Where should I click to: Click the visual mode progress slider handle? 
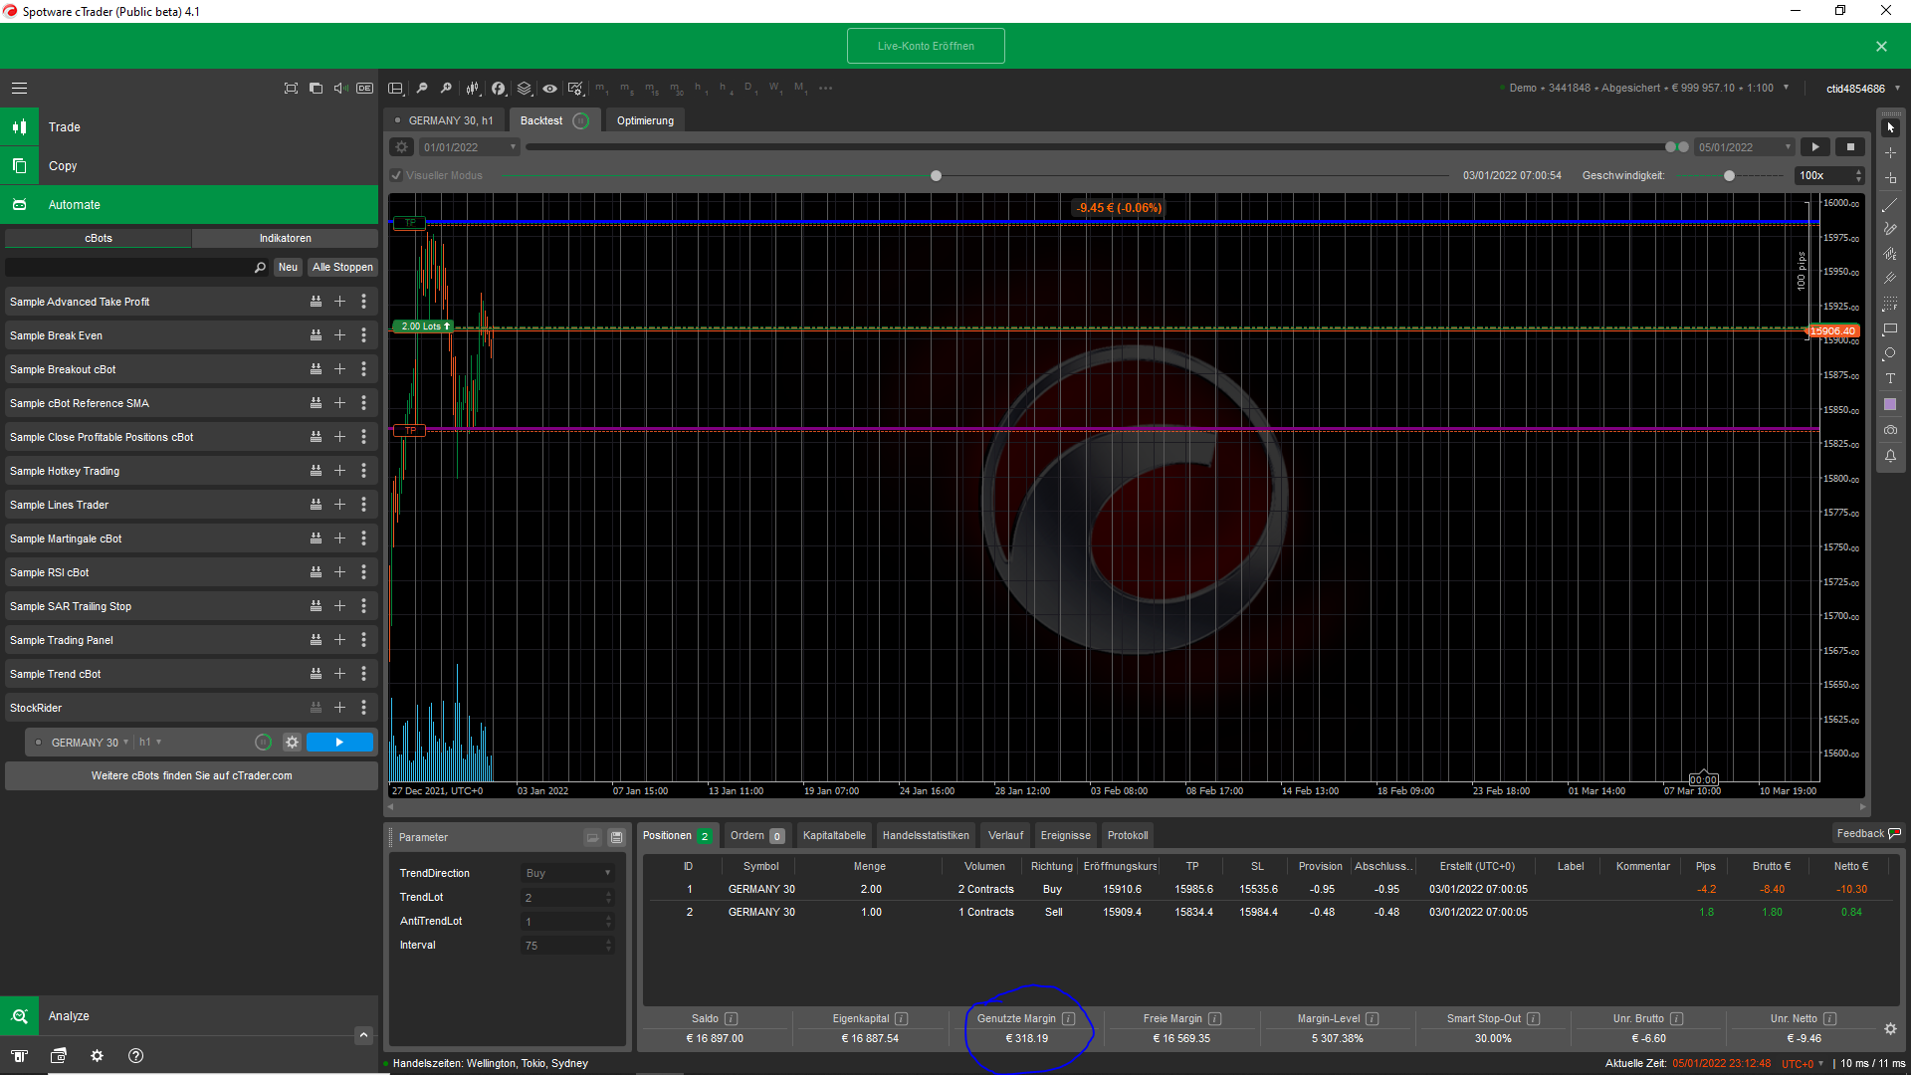(x=936, y=176)
